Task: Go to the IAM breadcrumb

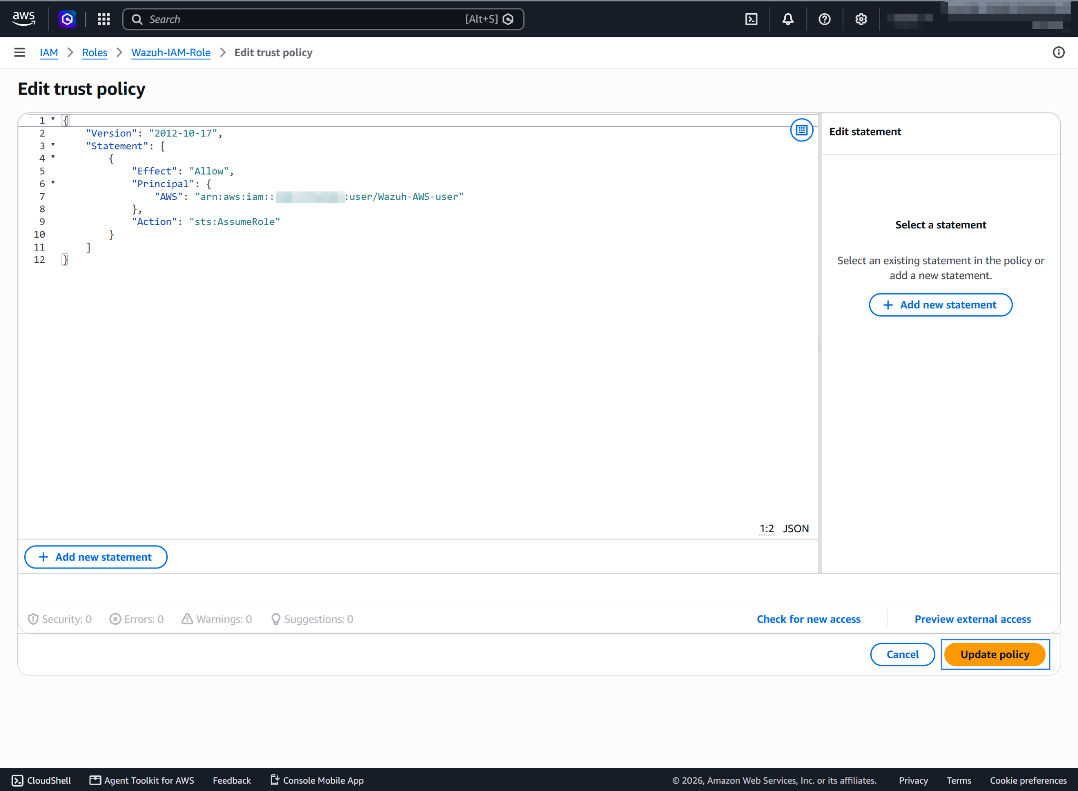Action: point(49,53)
